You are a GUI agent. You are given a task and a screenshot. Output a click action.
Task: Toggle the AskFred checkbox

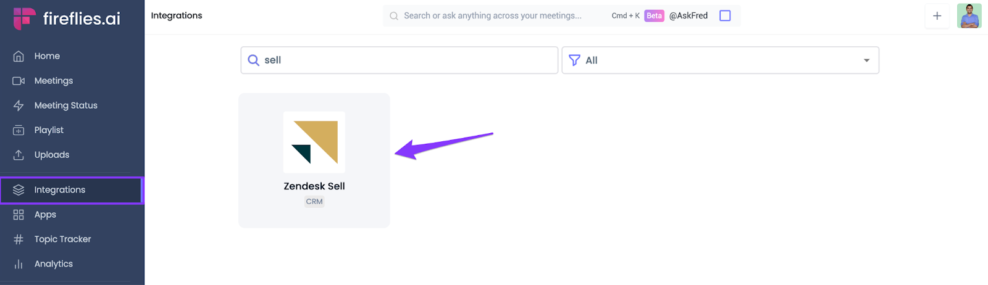point(725,16)
